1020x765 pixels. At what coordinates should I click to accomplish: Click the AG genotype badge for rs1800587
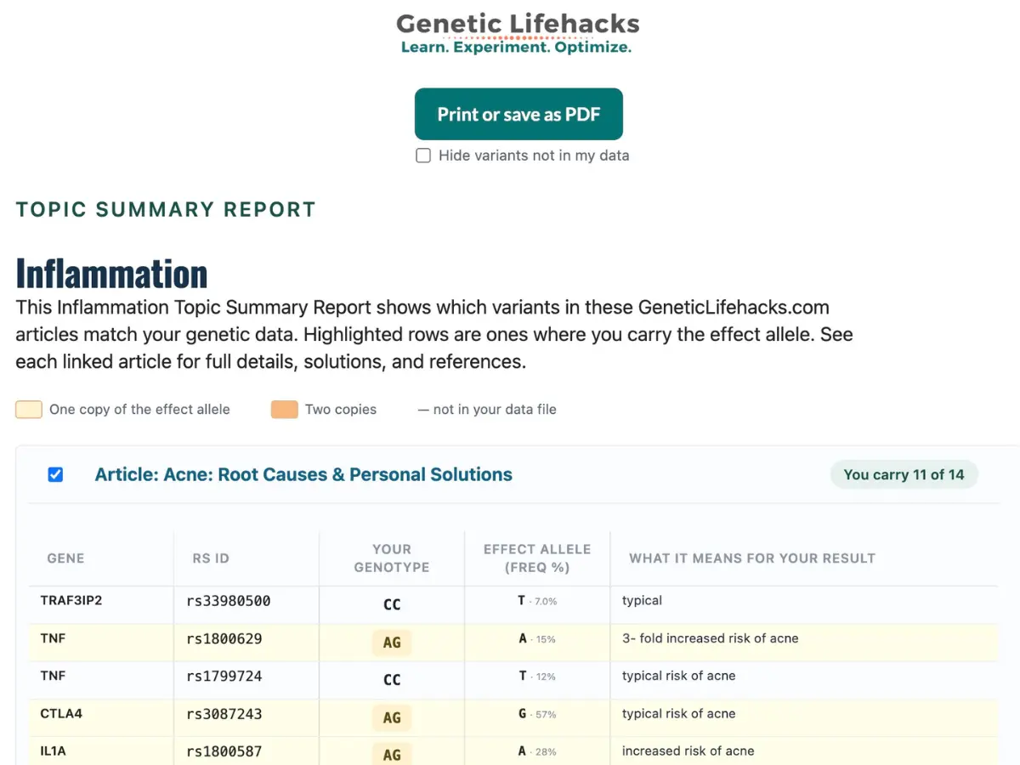click(392, 754)
